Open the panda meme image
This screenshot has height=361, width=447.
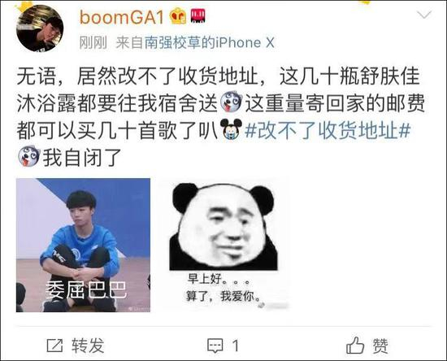pyautogui.click(x=223, y=244)
